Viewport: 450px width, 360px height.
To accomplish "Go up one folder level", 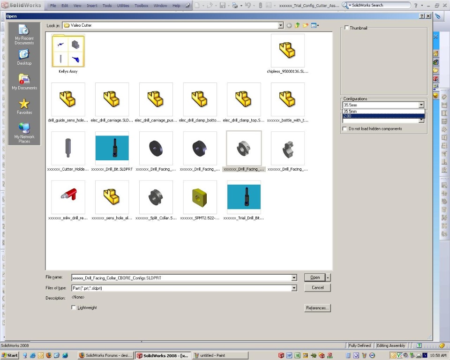I will tap(297, 25).
